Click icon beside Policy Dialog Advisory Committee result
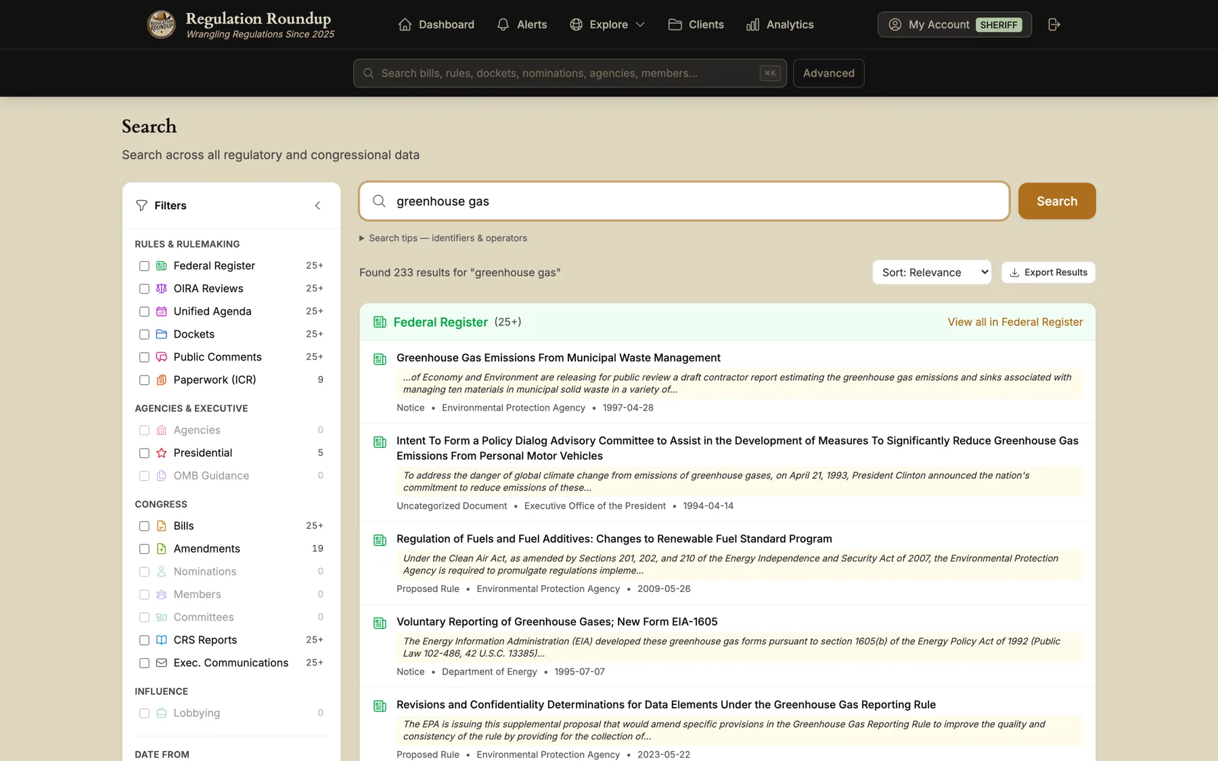Screen dimensions: 1218x761 coord(380,442)
